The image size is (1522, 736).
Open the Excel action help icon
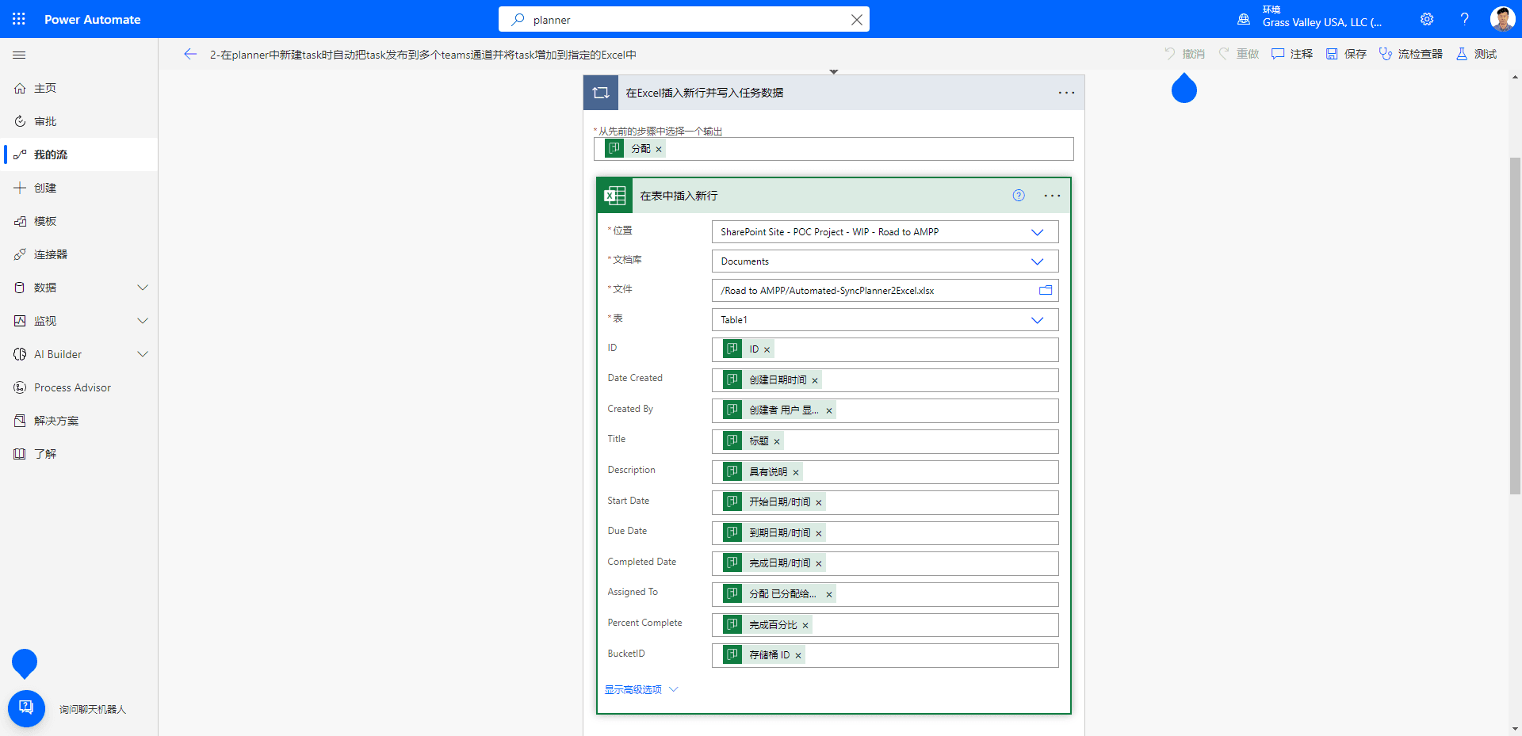tap(1019, 196)
